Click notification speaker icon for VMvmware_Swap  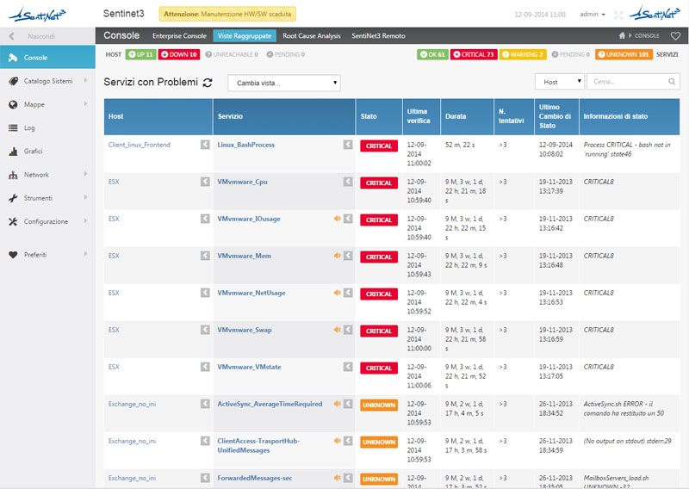[x=338, y=330]
